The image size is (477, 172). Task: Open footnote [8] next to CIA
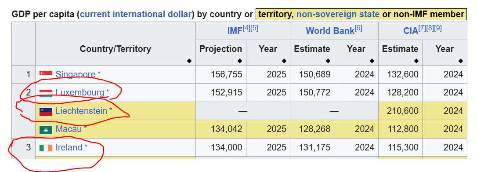[430, 28]
